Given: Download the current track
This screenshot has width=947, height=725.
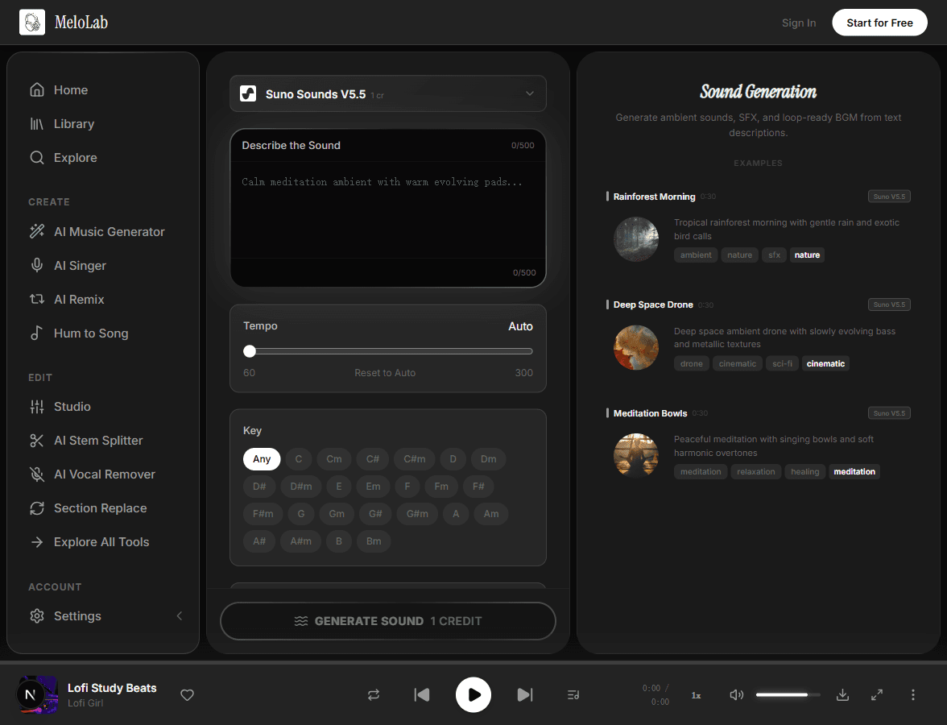Looking at the screenshot, I should click(x=842, y=694).
